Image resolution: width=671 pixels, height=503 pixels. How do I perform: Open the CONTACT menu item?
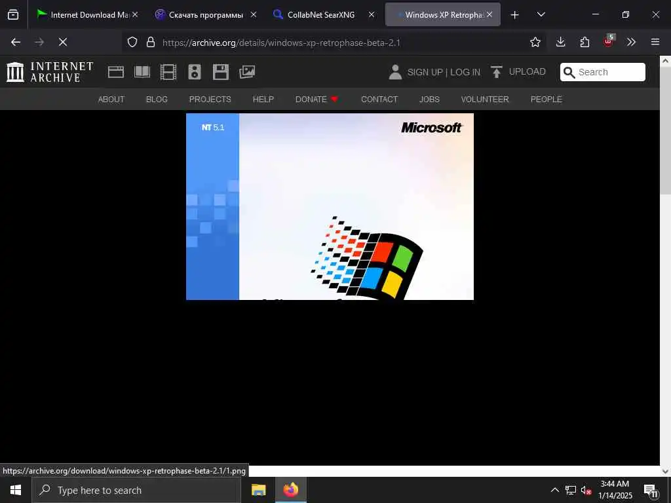[x=379, y=100]
